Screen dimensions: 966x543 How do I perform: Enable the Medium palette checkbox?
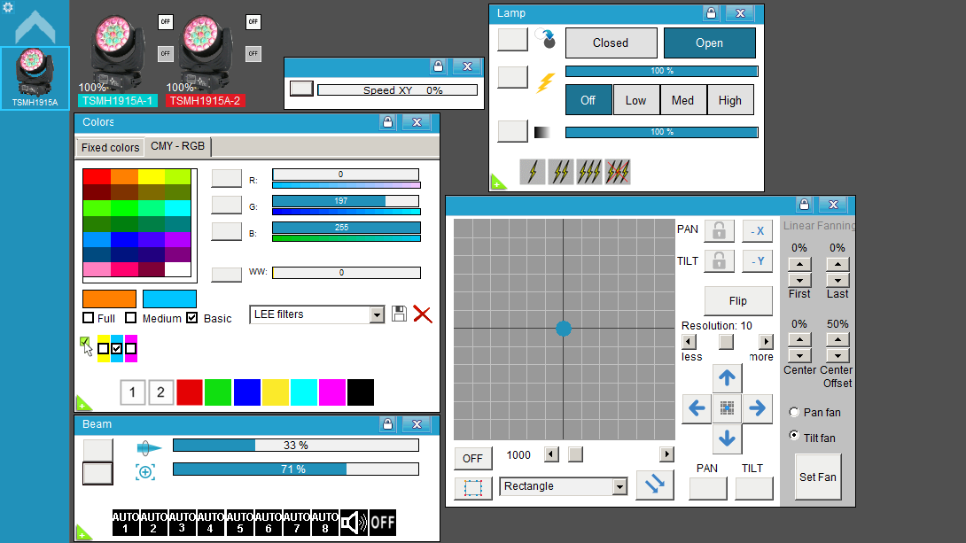[x=130, y=318]
